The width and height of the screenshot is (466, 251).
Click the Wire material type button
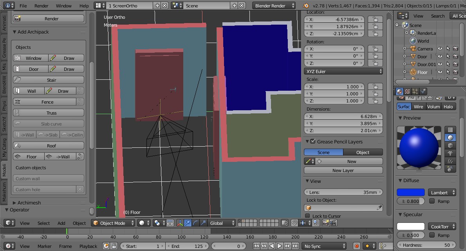point(418,107)
